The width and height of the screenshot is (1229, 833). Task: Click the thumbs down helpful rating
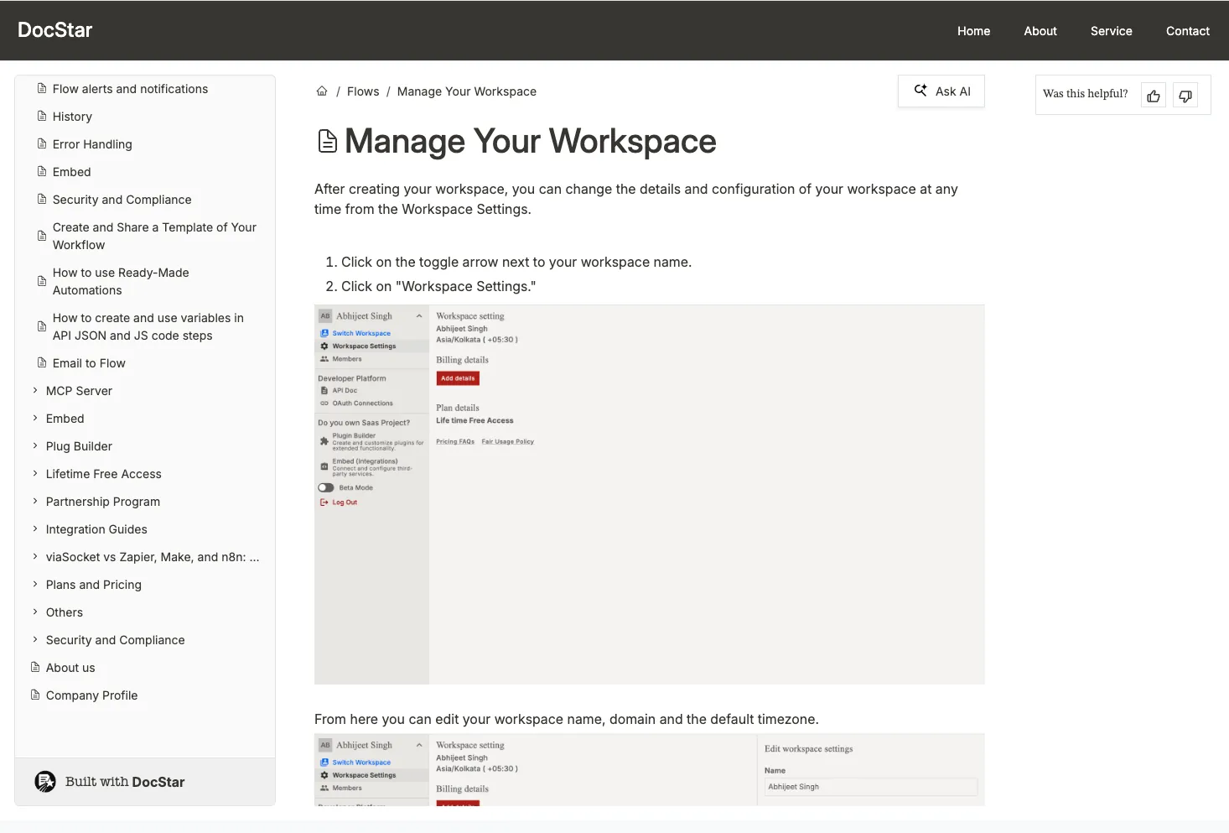(1185, 95)
